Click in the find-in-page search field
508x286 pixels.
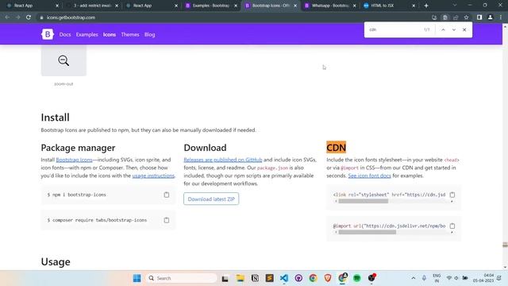click(394, 29)
